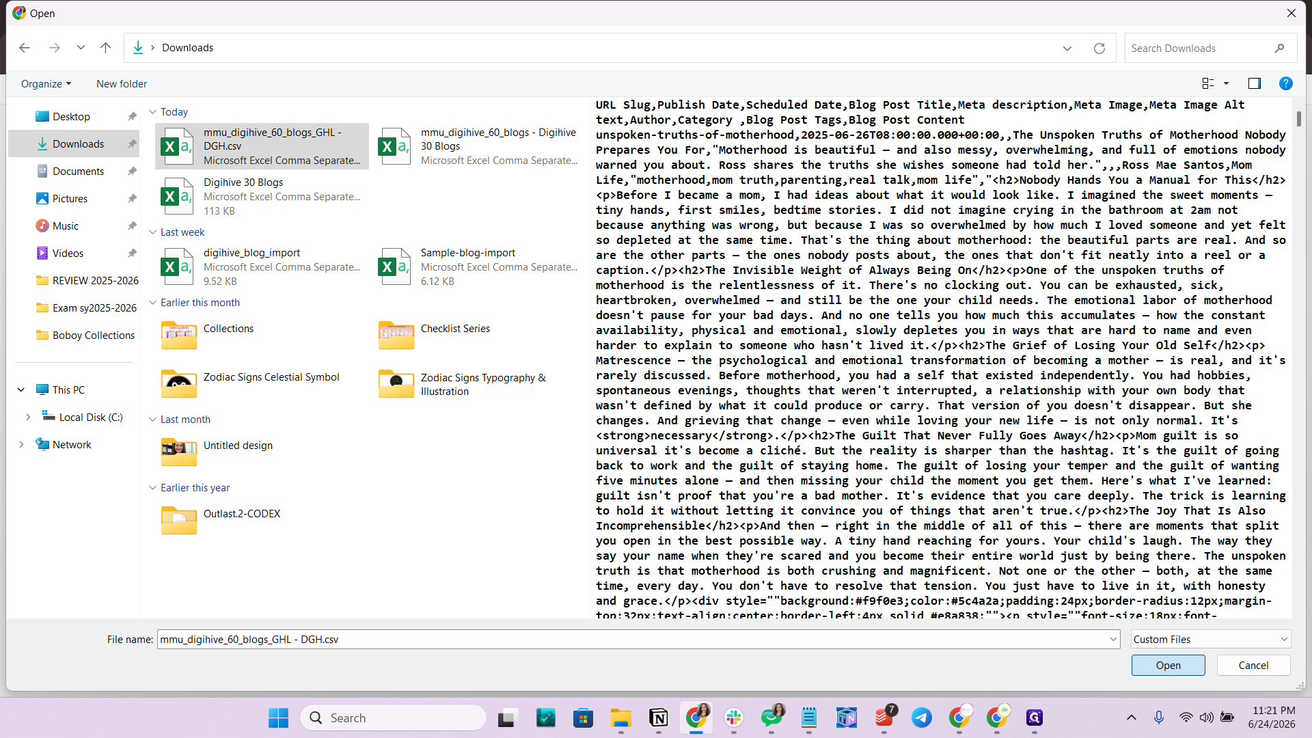Viewport: 1312px width, 738px height.
Task: Refresh the Downloads folder view
Action: click(1099, 49)
